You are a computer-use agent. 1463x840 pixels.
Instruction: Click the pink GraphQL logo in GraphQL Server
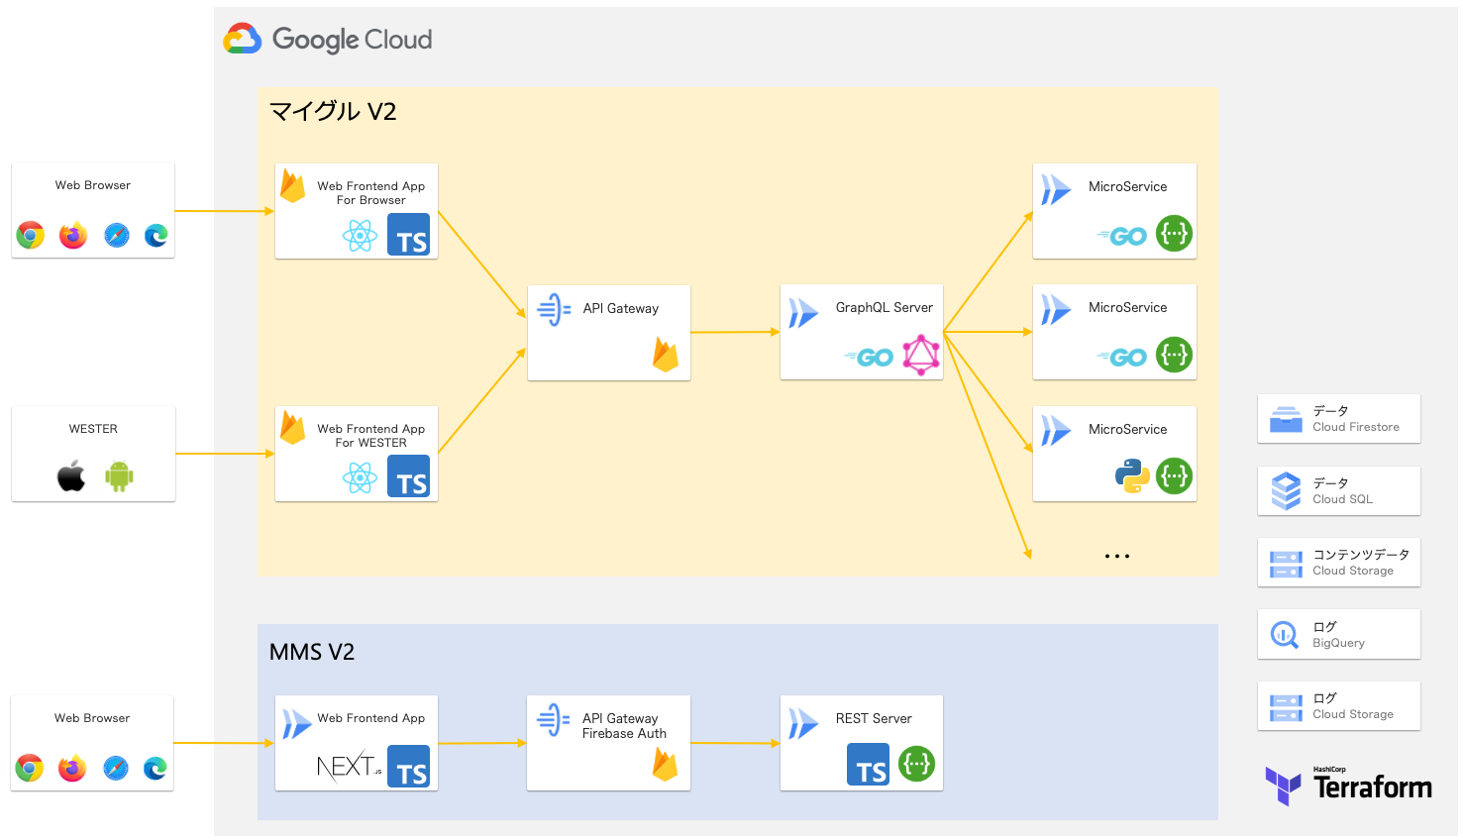click(920, 356)
